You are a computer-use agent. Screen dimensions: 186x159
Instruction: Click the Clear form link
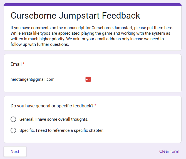pos(169,151)
